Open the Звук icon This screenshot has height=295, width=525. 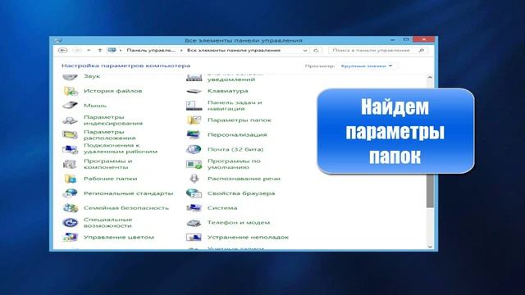tap(71, 77)
